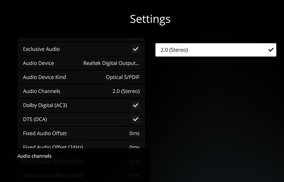This screenshot has height=182, width=284.
Task: Uncheck the DTS (DCA) checkbox
Action: 135,119
